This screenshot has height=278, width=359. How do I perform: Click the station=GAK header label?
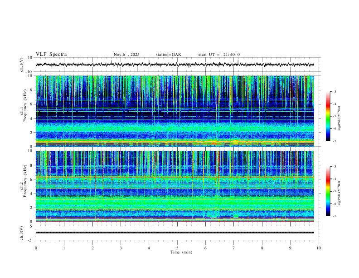pyautogui.click(x=168, y=55)
